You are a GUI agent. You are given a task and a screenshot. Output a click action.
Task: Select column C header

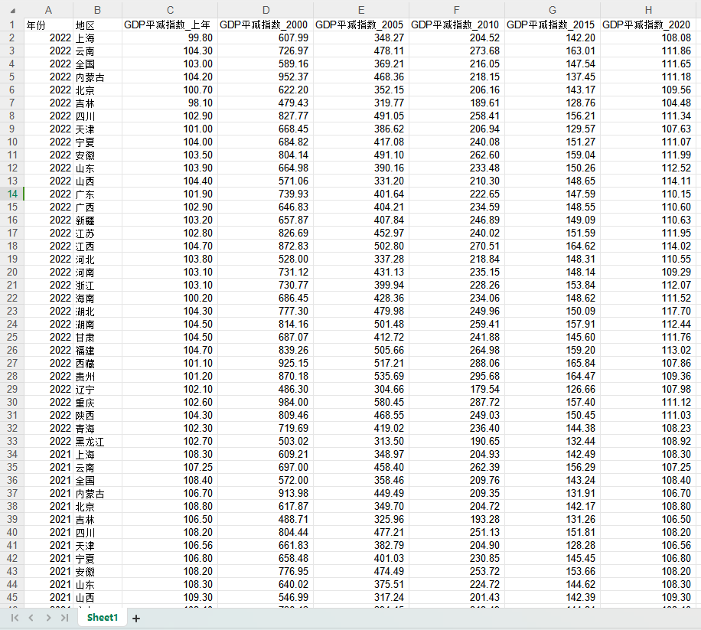[170, 10]
